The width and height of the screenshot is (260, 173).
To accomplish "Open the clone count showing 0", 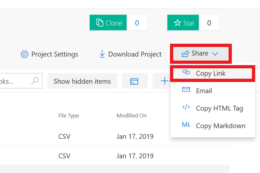I will [137, 23].
